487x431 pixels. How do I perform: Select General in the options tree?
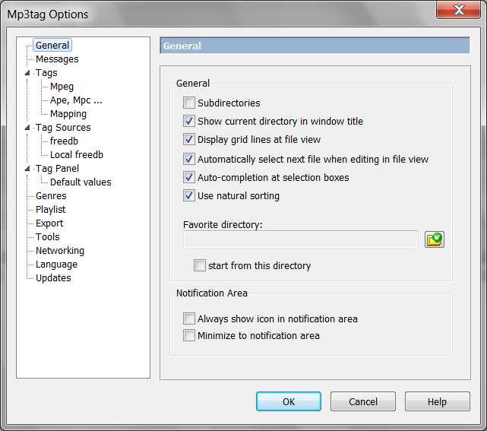click(52, 46)
